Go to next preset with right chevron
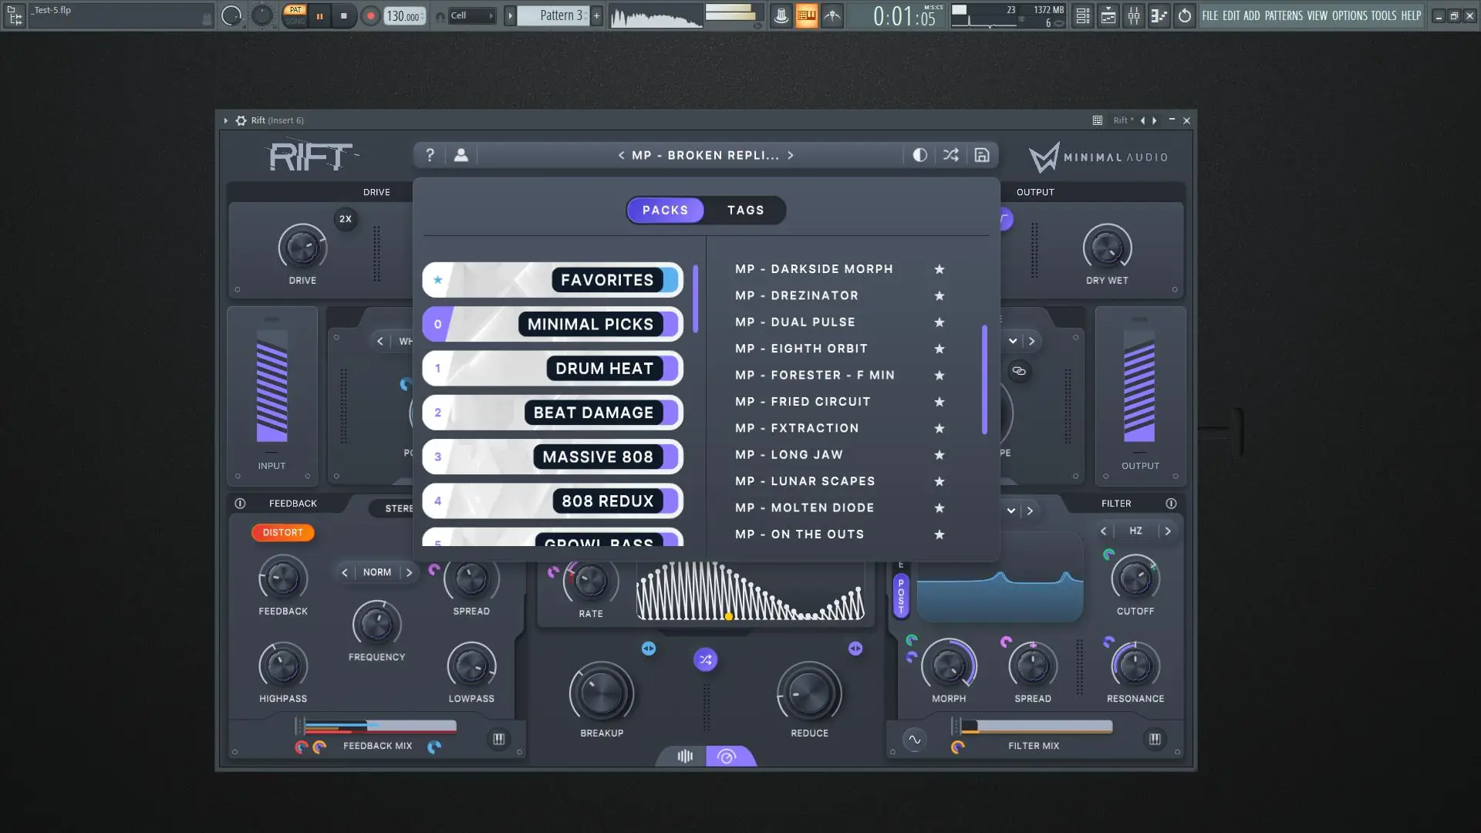 point(791,155)
